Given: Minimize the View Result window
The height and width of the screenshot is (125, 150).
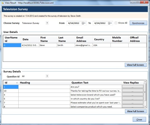Looking at the screenshot, I should 133,2.
